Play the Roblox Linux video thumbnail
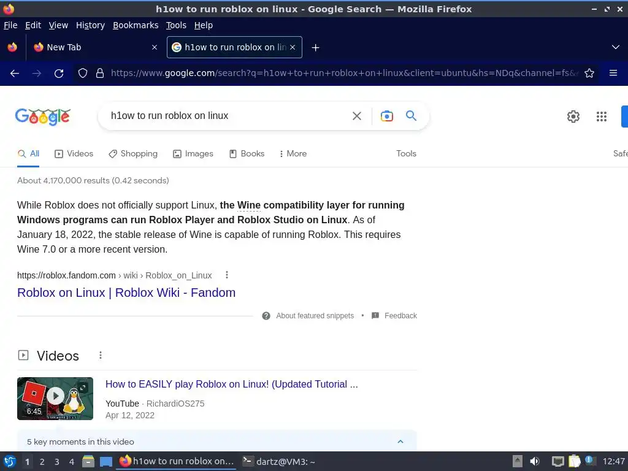The image size is (628, 471). click(55, 399)
